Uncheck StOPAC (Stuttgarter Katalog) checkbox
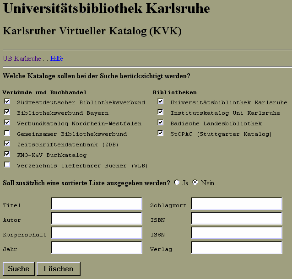 (160, 133)
